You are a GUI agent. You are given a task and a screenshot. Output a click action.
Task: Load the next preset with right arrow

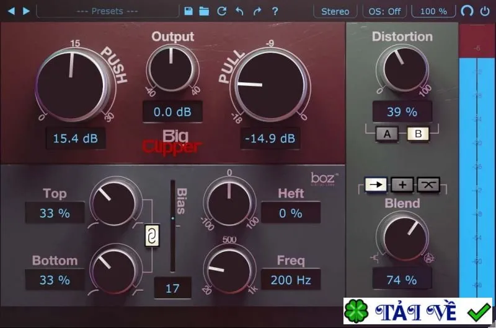coord(26,11)
